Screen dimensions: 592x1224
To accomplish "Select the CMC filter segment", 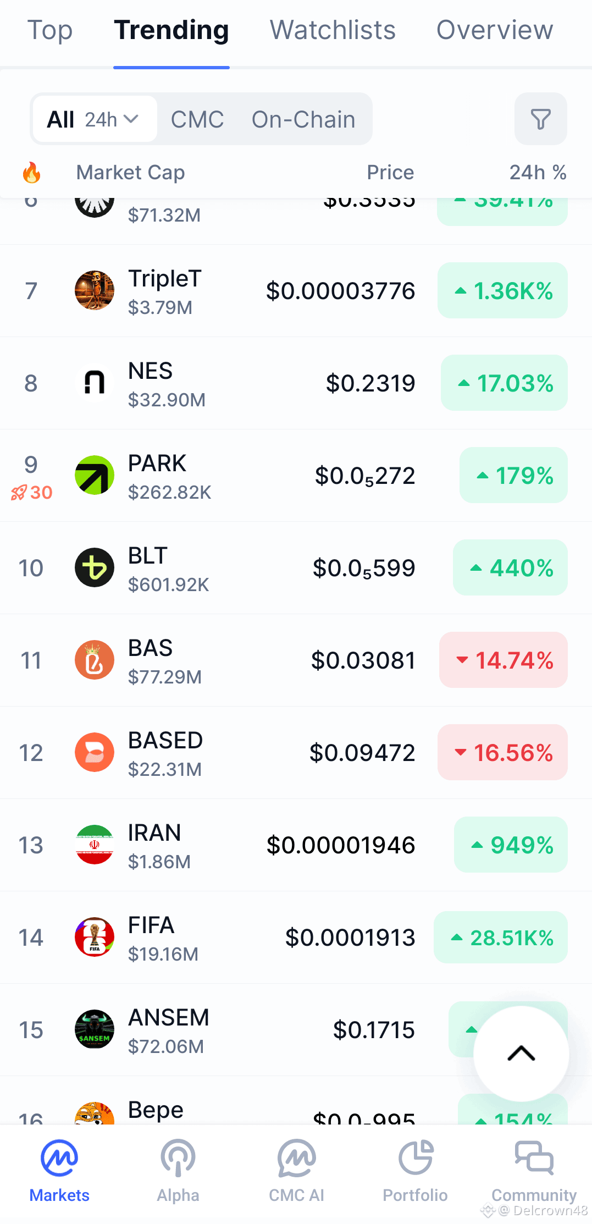I will coord(197,119).
